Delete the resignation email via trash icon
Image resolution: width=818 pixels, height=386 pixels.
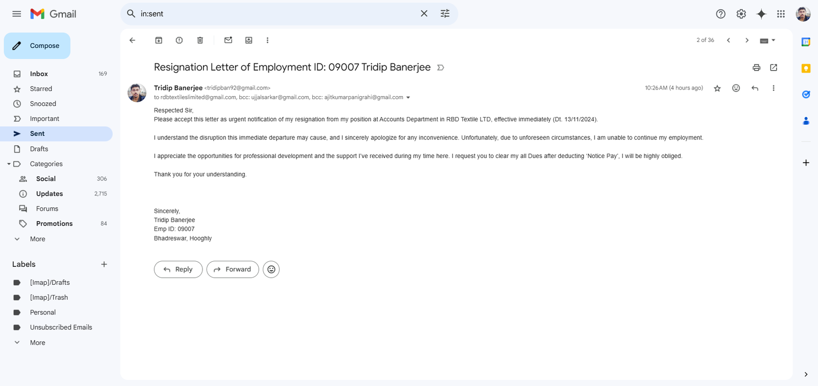click(200, 40)
